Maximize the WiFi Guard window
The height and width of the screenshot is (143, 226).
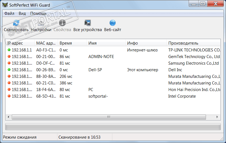pos(203,4)
